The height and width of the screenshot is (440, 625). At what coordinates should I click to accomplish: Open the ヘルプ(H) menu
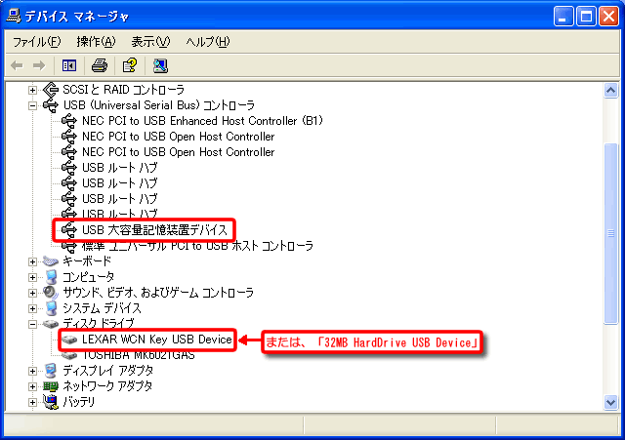coord(207,42)
